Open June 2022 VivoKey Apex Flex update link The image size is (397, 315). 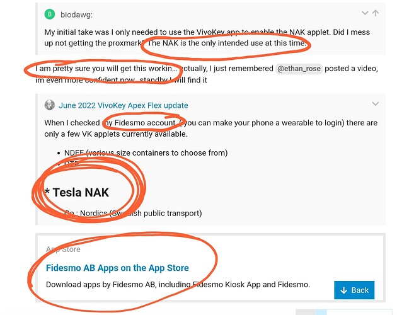click(124, 105)
